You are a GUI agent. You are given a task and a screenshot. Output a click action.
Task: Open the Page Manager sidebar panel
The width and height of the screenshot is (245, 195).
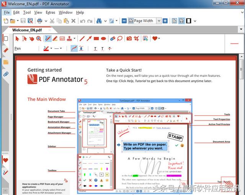click(x=6, y=38)
